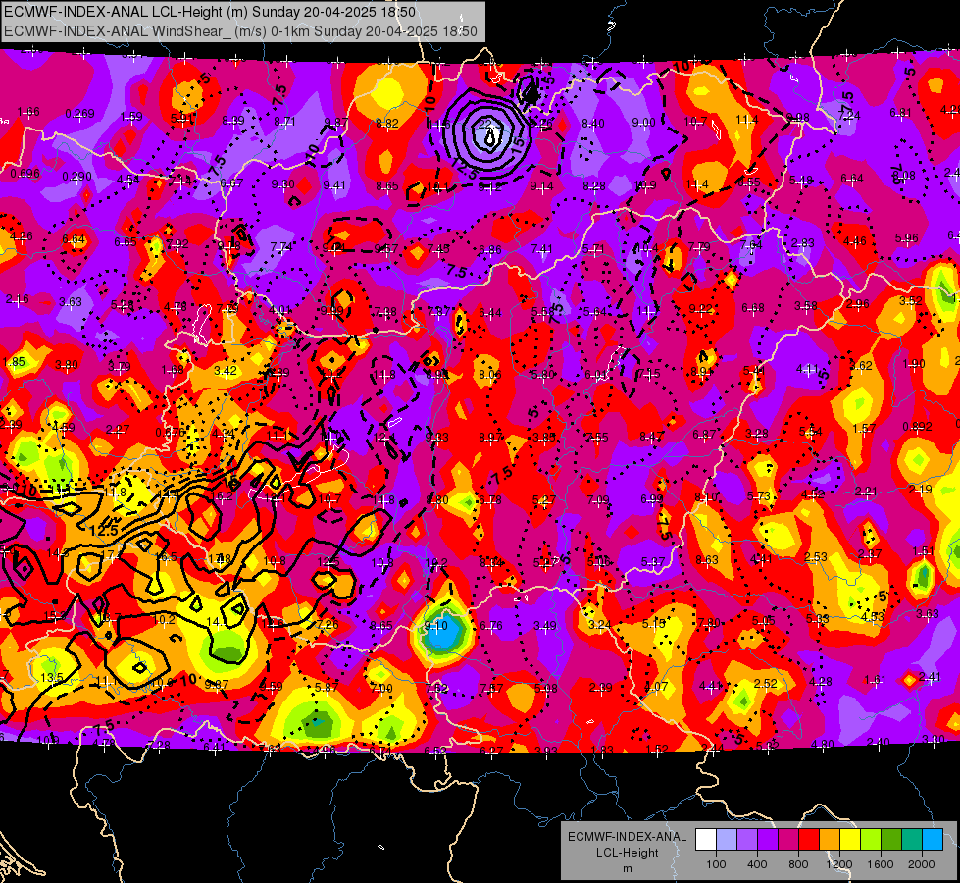Click the grid value 13.5
Viewport: 960px width, 883px height.
click(51, 678)
